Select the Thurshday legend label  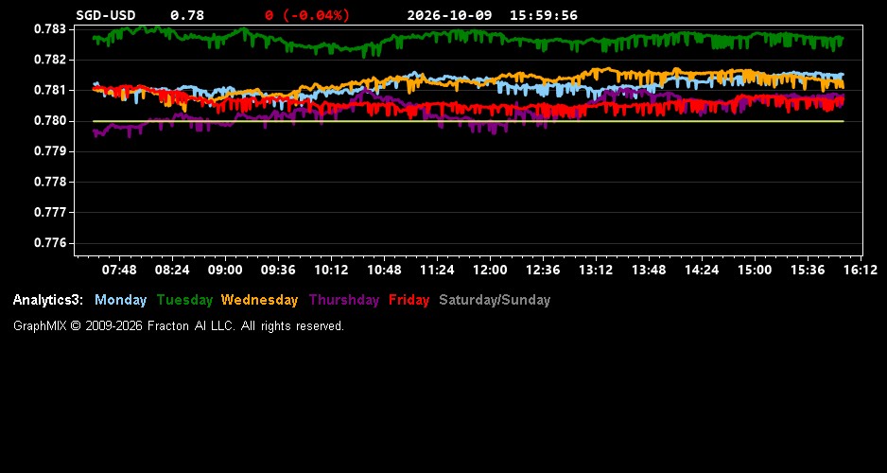[344, 301]
